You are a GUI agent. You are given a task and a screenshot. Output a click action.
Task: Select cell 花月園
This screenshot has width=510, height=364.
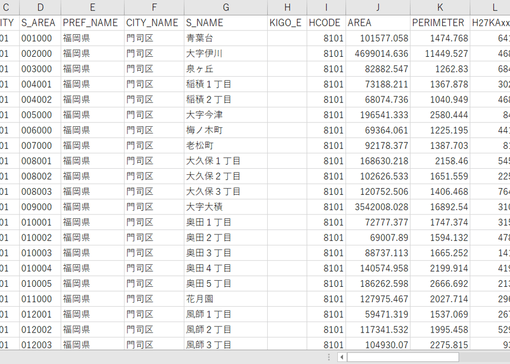tap(226, 299)
